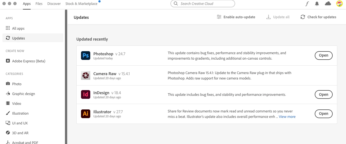Image resolution: width=346 pixels, height=144 pixels.
Task: Click the Adobe Express (Beta) icon
Action: (8, 61)
